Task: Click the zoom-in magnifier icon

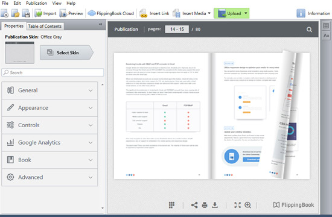Action: tap(247, 205)
